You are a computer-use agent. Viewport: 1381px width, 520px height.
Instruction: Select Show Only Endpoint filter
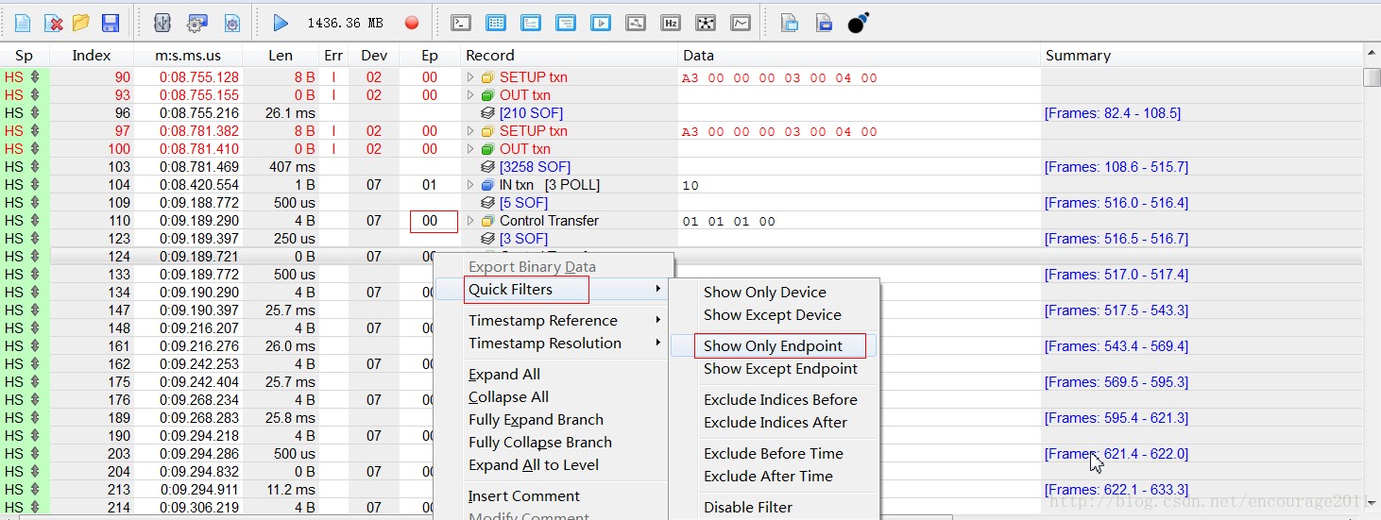(x=774, y=346)
